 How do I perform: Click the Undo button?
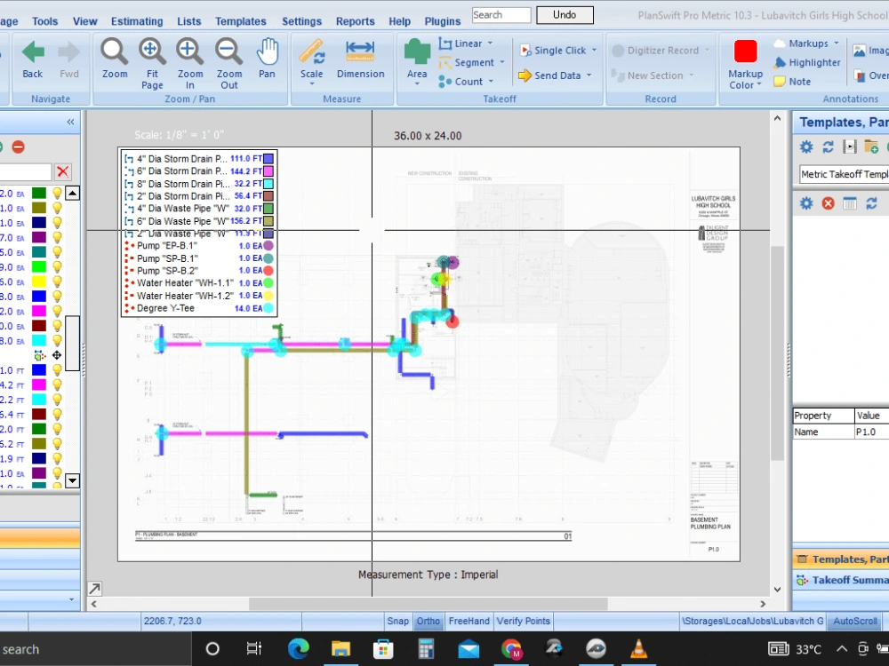click(565, 15)
